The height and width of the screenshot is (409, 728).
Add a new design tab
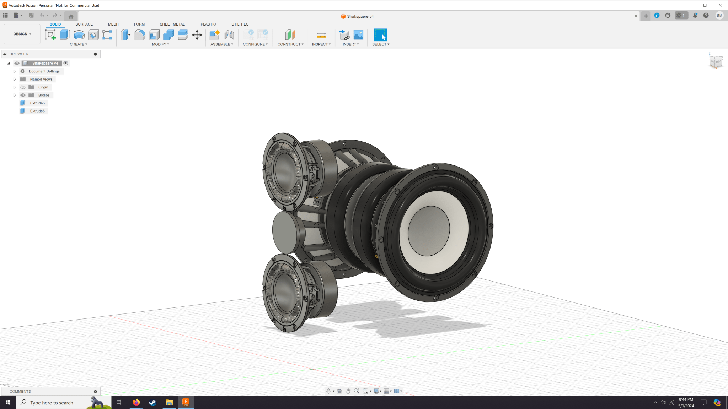[x=646, y=16]
